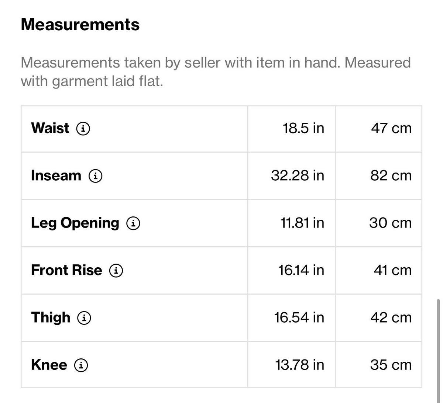The width and height of the screenshot is (443, 403).
Task: Select the Front Rise label
Action: [x=66, y=270]
